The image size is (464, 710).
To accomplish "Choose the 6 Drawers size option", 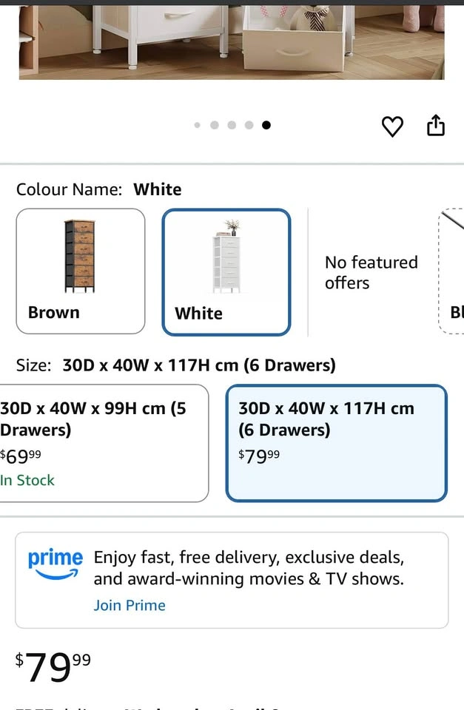I will 337,443.
